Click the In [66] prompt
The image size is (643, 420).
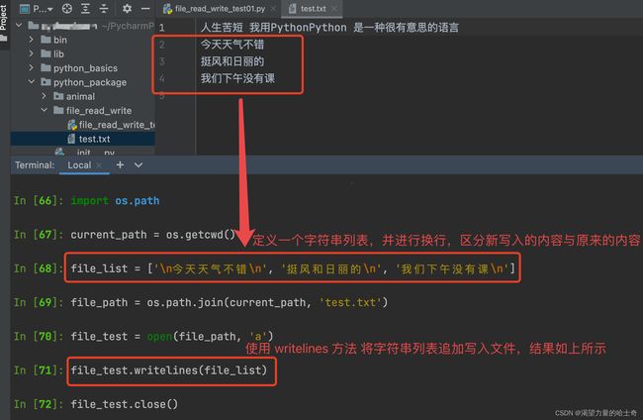39,201
